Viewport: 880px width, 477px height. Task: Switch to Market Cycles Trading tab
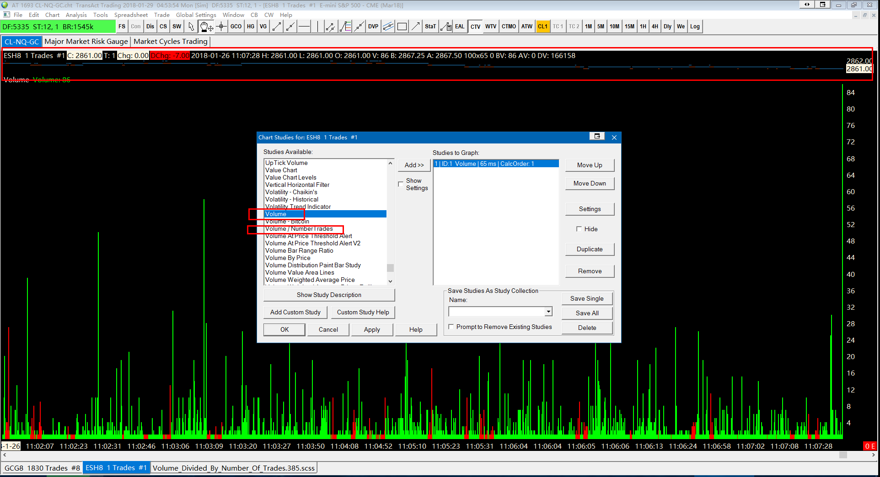click(x=170, y=42)
